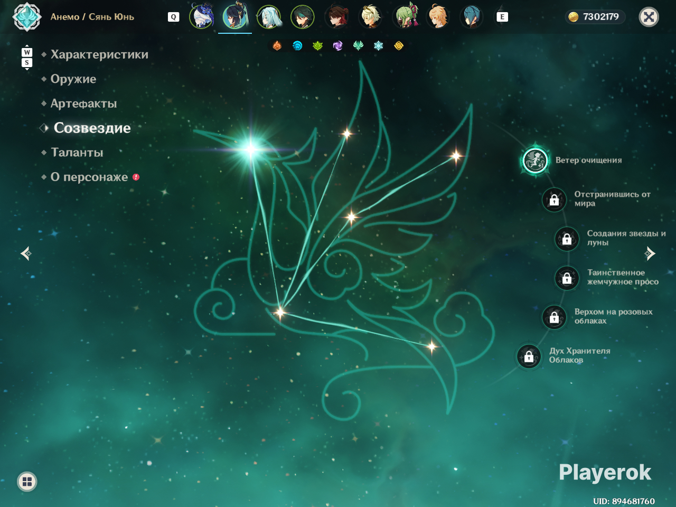
Task: Switch to Xiao's dark green-haired portrait
Action: click(303, 16)
